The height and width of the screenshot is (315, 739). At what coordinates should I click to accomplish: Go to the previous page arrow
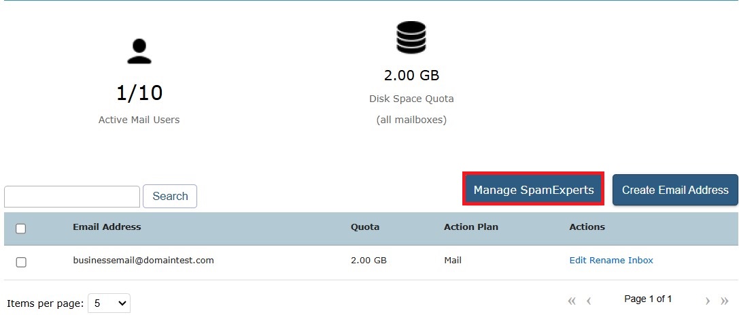pyautogui.click(x=589, y=300)
